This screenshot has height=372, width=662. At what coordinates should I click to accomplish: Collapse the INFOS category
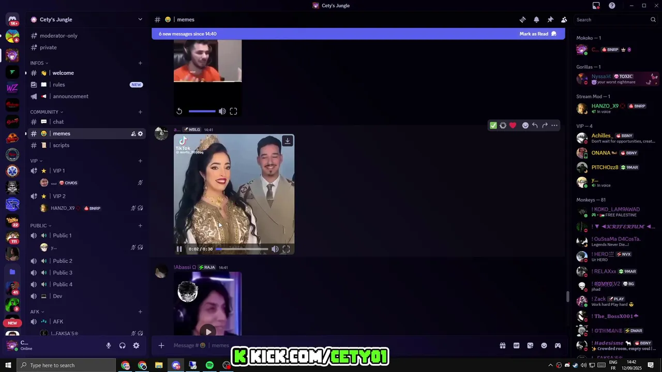click(39, 63)
